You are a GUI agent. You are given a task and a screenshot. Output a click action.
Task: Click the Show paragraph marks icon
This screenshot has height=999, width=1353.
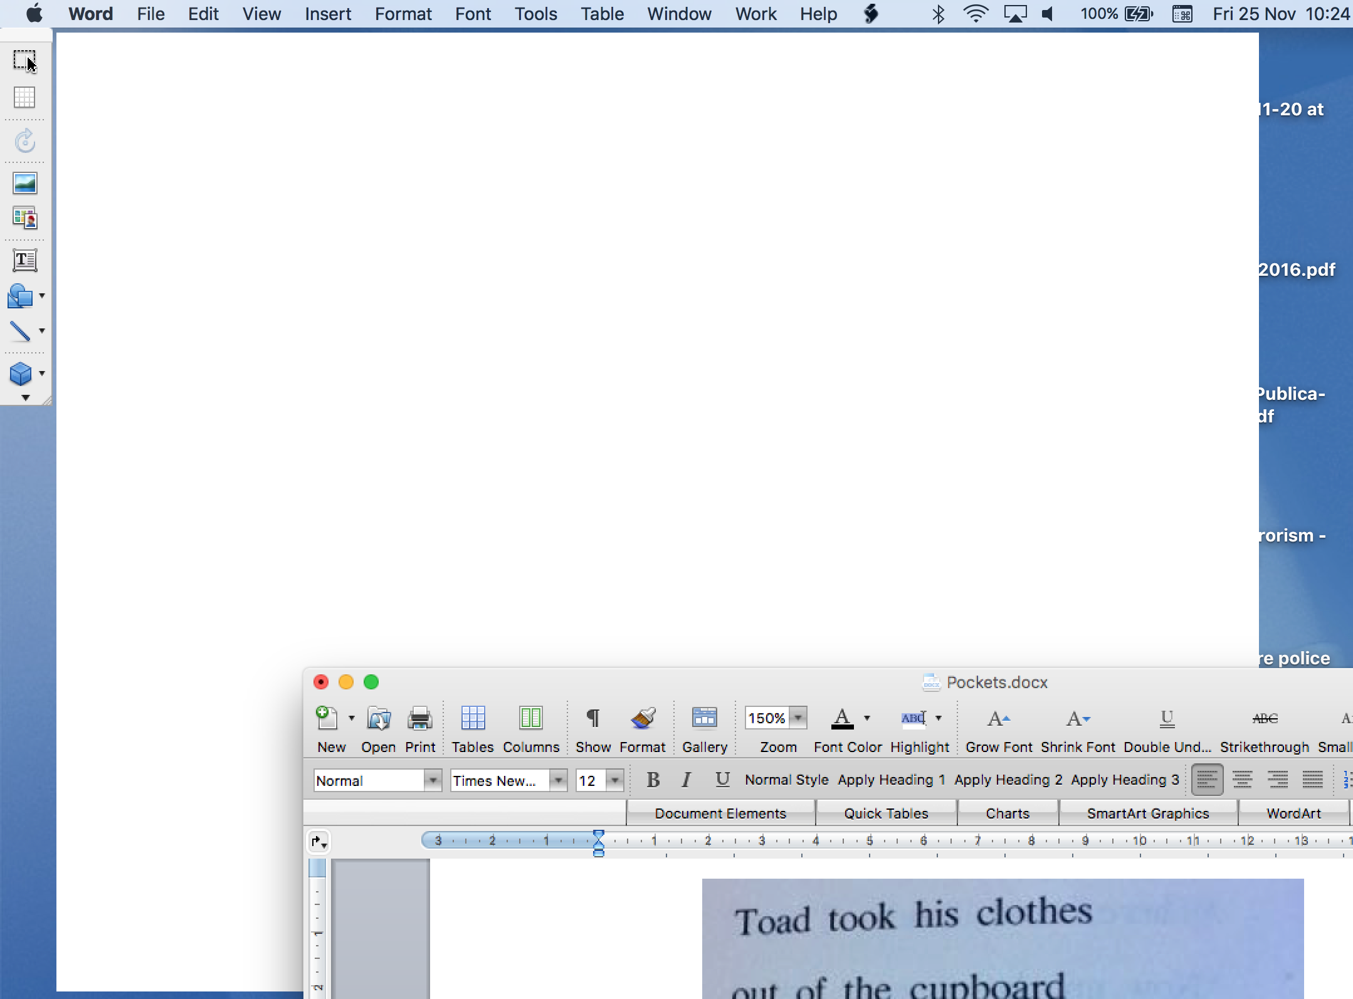(x=592, y=719)
